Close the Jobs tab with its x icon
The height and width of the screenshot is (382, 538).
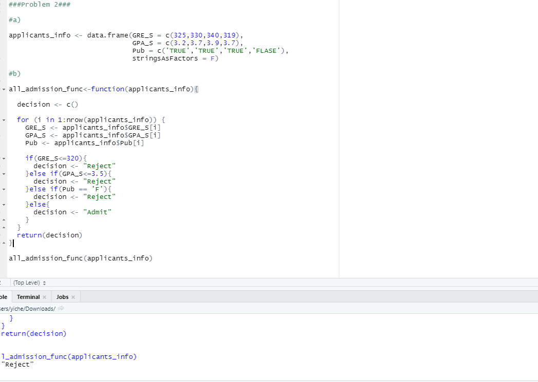pos(73,296)
